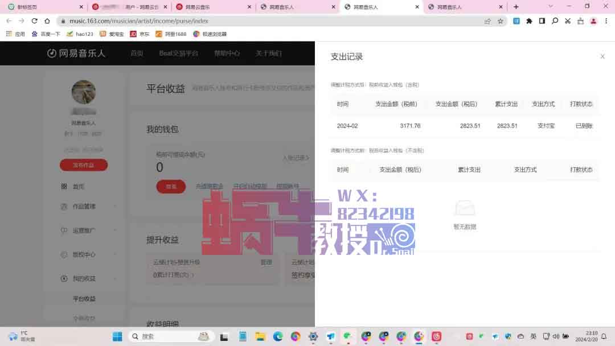Viewport: 615px width, 346px height.
Task: Click the browser reload icon
Action: [x=34, y=21]
